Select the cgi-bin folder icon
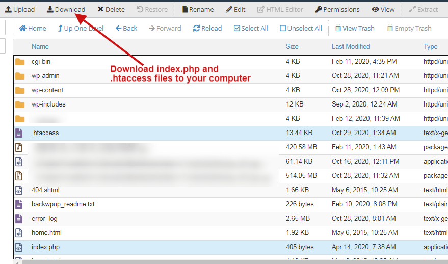Viewport: 448px width, 264px height. (20, 62)
